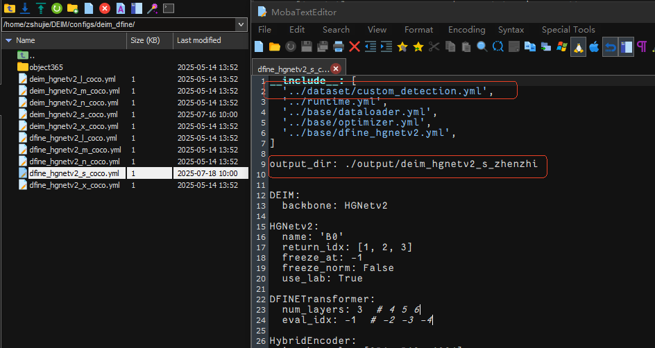655x348 pixels.
Task: Click the second yellow star bookmark icon
Action: (x=418, y=46)
